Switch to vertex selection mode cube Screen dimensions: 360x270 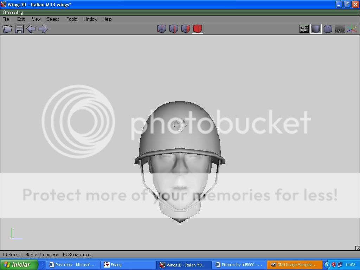point(161,29)
